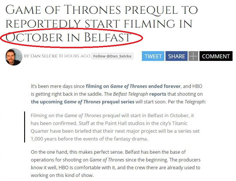Open 'the upcoming Game of Thrones prequel series' link
The width and height of the screenshot is (236, 181).
pyautogui.click(x=83, y=102)
